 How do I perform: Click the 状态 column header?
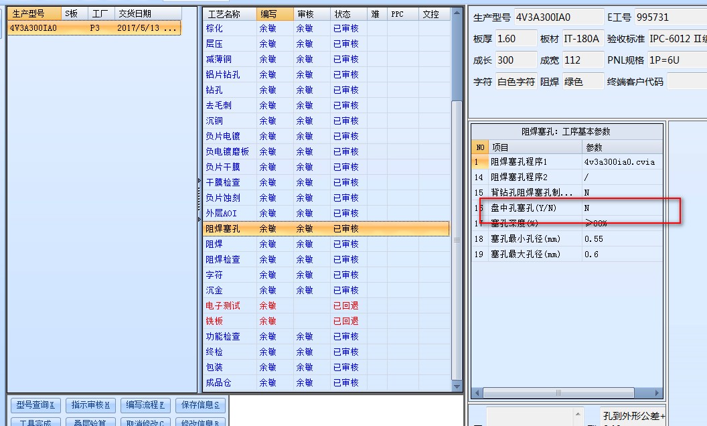[349, 15]
